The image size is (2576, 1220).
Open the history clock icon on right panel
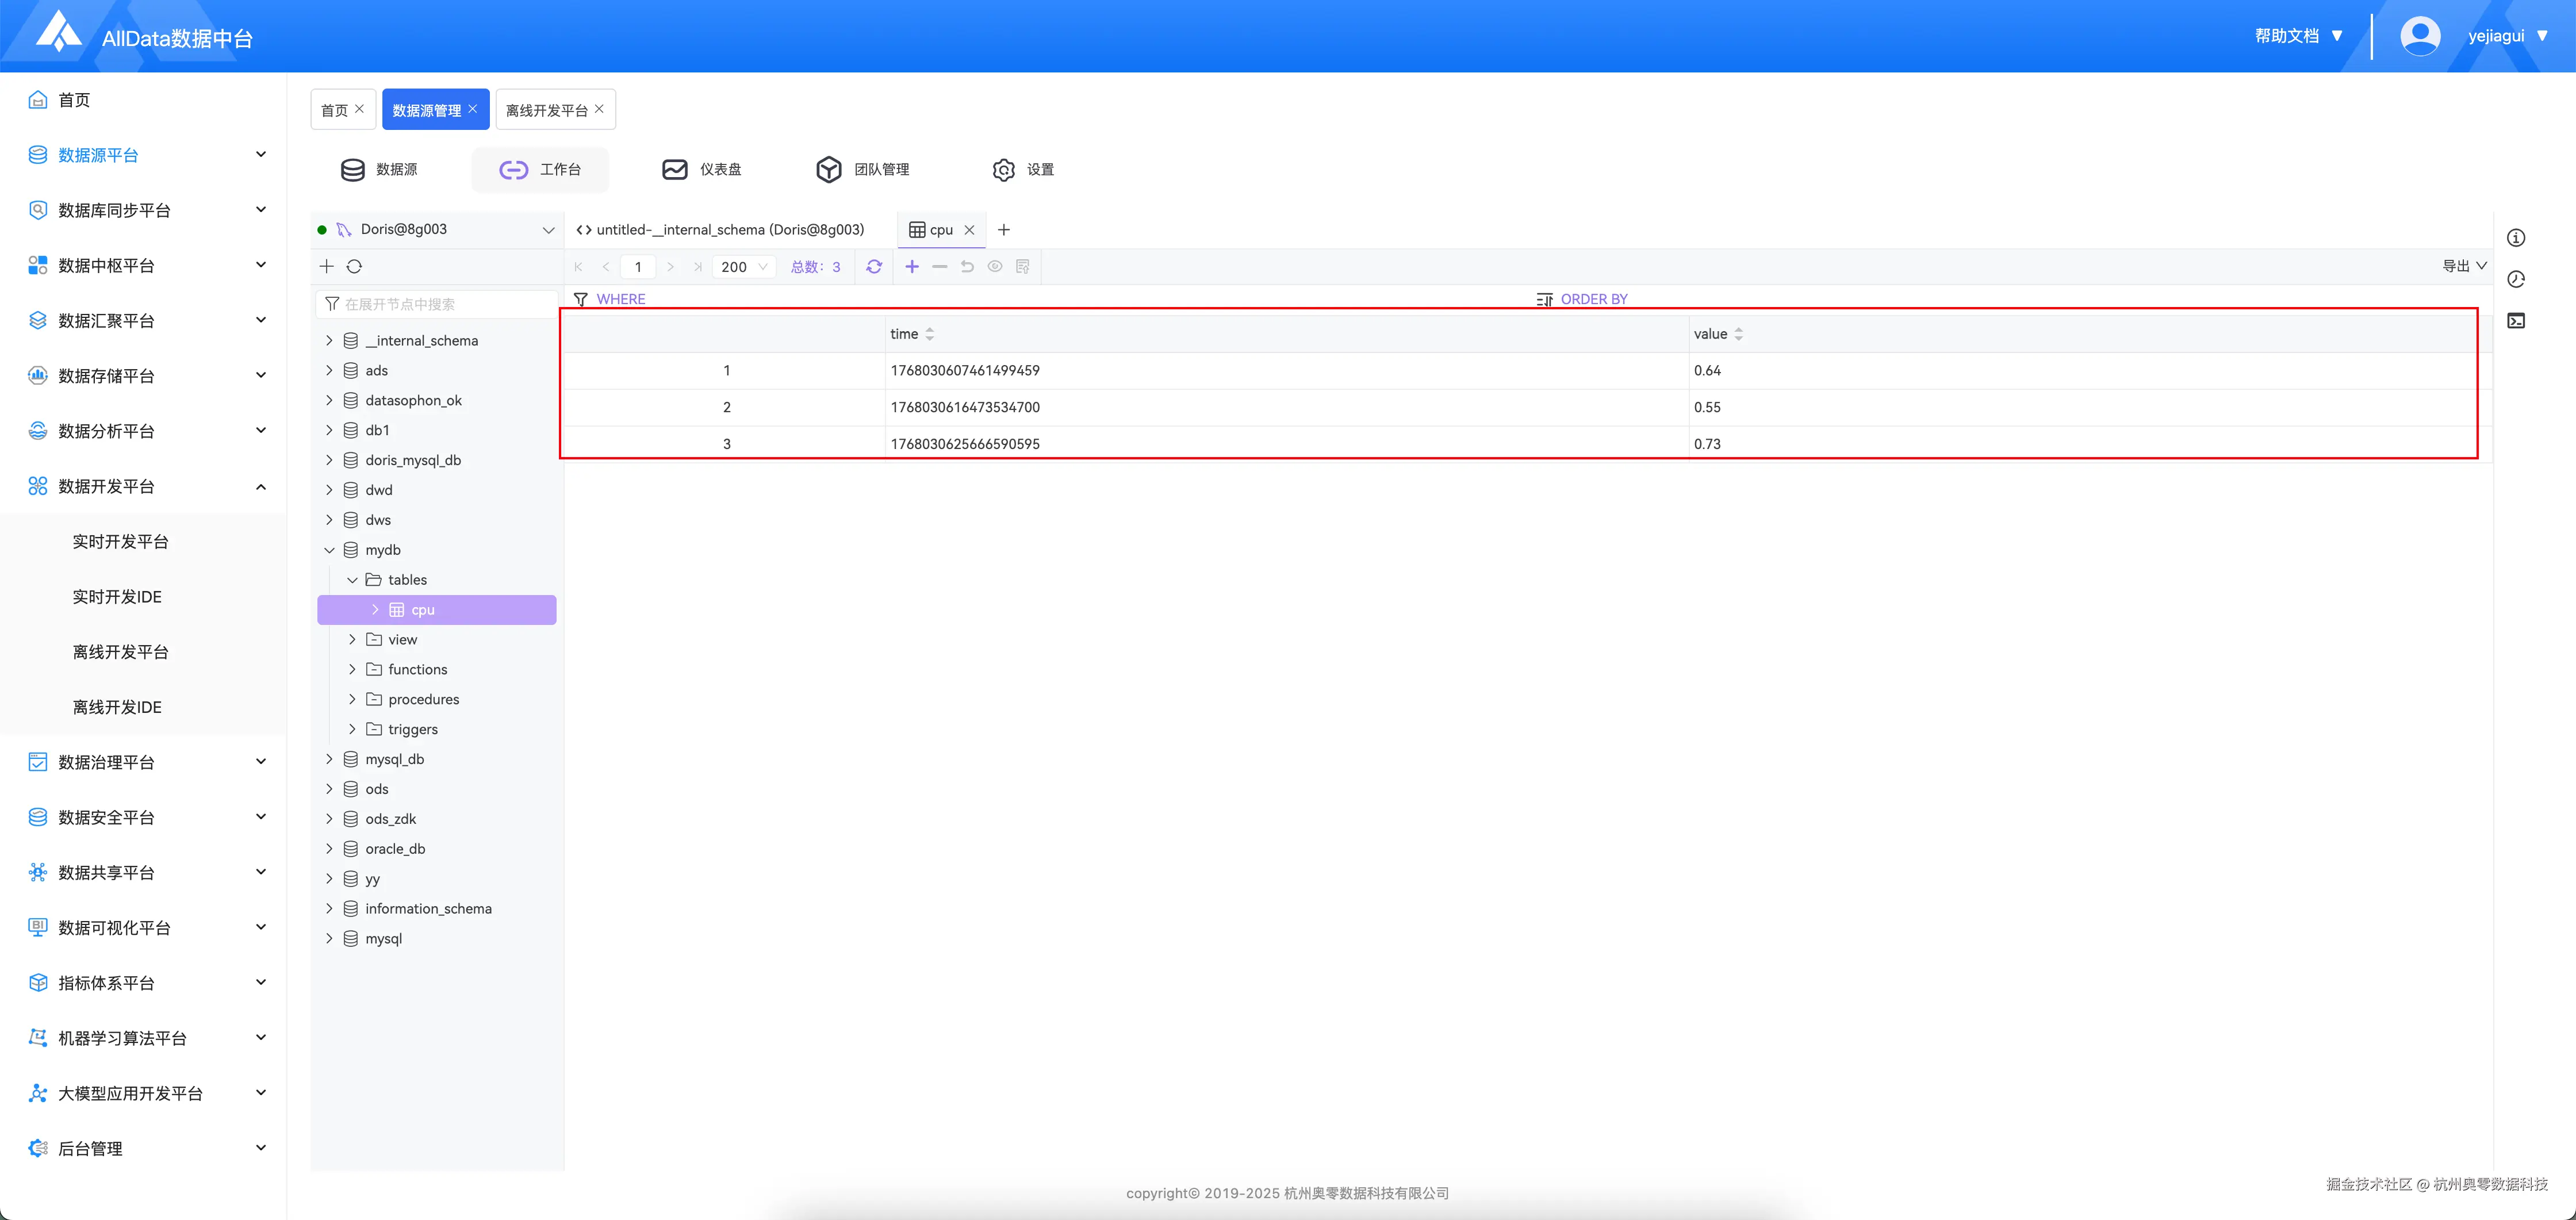coord(2517,280)
